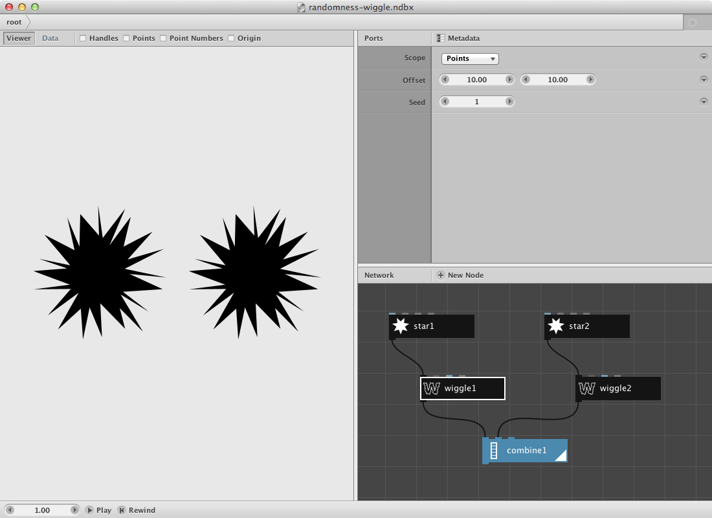Select the star1 node icon
The height and width of the screenshot is (518, 712).
[401, 326]
